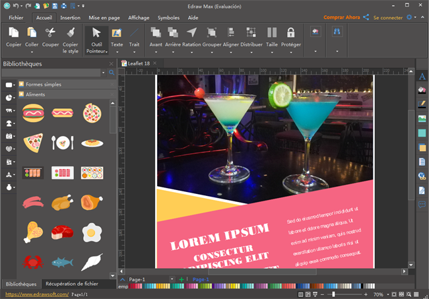Select the pizza slice shape

point(32,142)
